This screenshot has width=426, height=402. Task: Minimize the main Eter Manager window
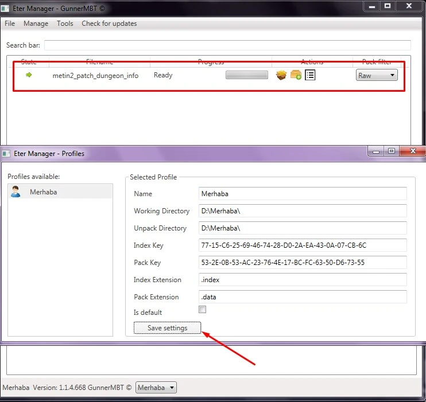coord(372,6)
